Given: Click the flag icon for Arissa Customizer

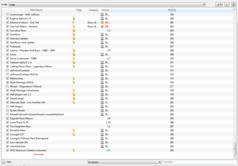Looking at the screenshot, I should (74, 59).
